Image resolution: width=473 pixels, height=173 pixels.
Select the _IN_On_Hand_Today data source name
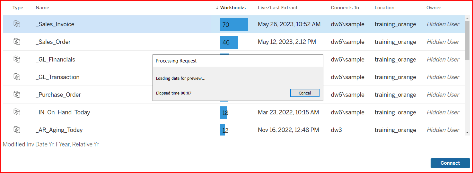63,112
